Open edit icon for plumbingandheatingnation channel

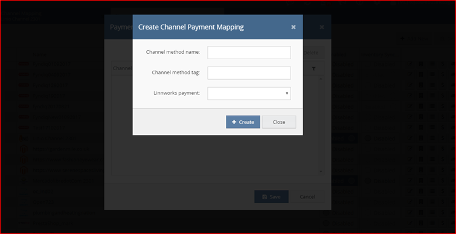point(410,213)
